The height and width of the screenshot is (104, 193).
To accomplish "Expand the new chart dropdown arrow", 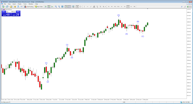I will click(x=5, y=7).
